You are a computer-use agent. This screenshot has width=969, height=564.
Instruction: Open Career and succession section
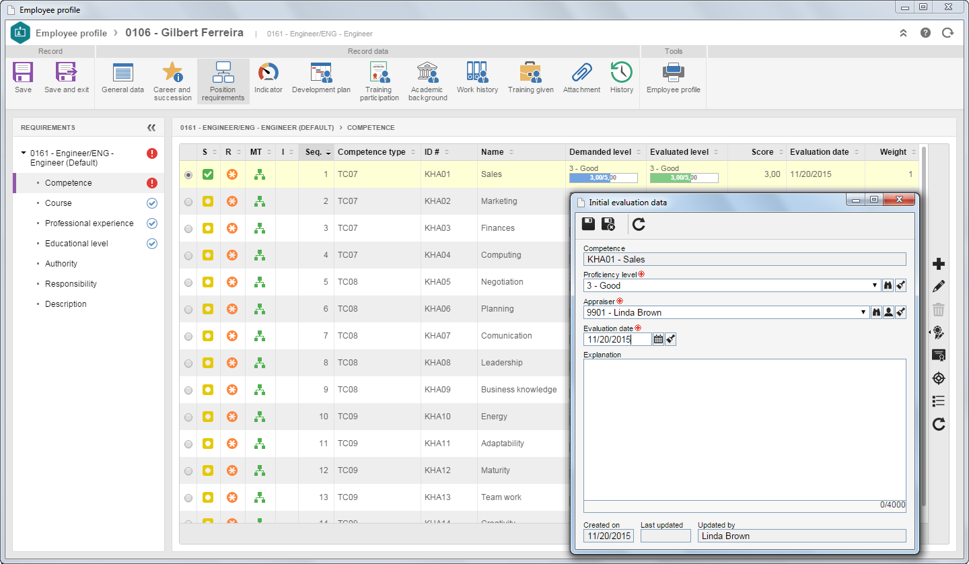pos(172,72)
